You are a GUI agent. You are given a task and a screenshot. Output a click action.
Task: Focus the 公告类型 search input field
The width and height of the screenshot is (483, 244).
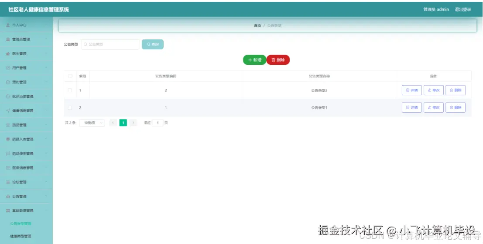110,44
